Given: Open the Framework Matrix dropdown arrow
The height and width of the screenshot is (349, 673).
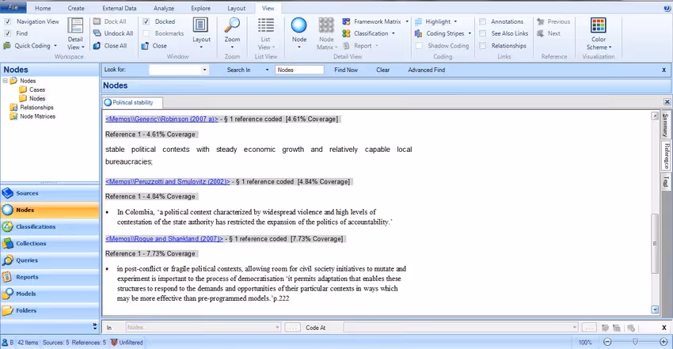Looking at the screenshot, I should (407, 21).
